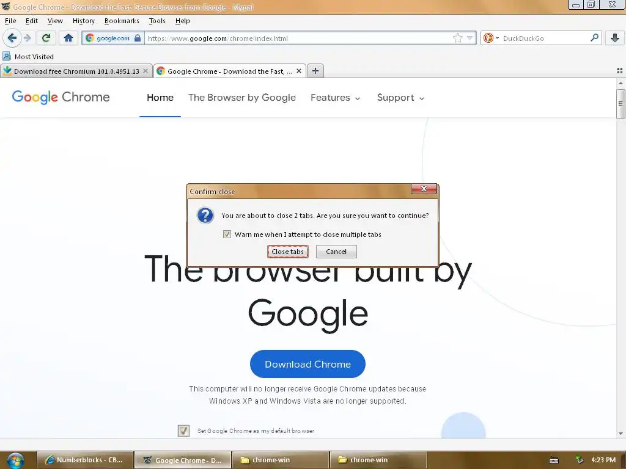Click the google.com site identity box

(113, 38)
